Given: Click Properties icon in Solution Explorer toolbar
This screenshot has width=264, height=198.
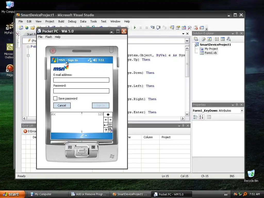Looking at the screenshot, I should 196,39.
